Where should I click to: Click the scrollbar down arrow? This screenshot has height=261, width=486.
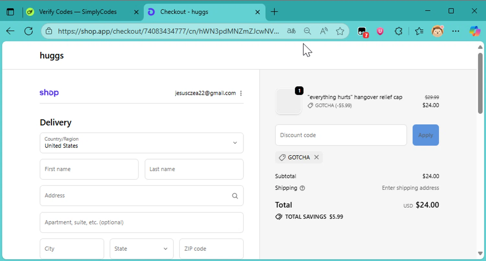(480, 253)
